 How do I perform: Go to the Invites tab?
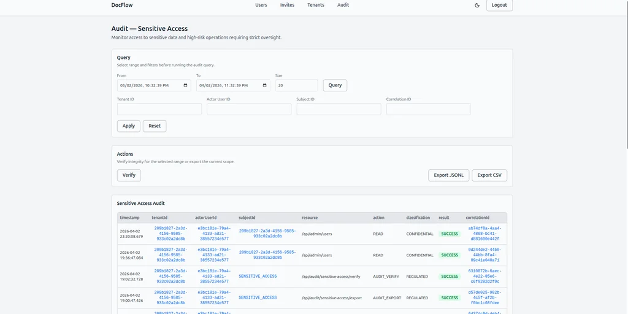point(287,5)
